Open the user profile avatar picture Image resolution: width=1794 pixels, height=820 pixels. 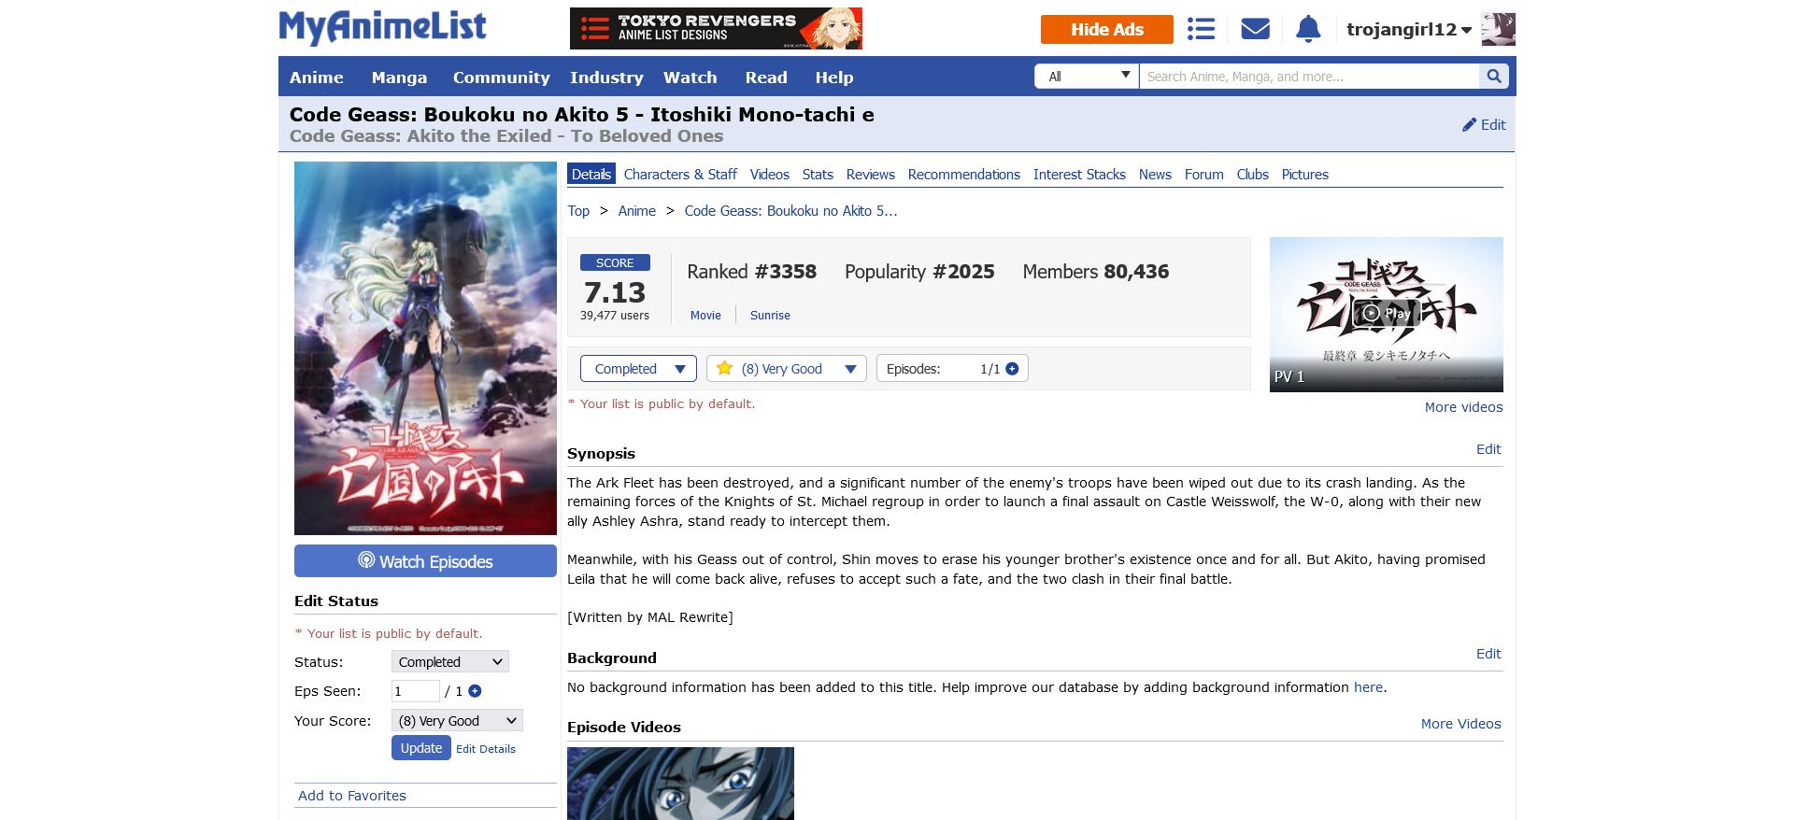(x=1498, y=29)
